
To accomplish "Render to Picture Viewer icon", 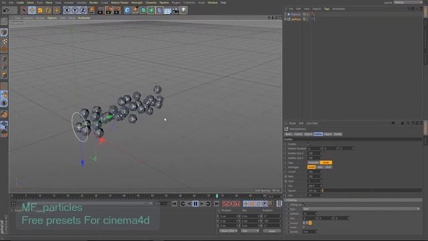I will point(108,11).
